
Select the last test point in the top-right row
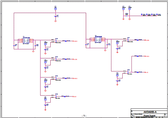pyautogui.click(x=157, y=14)
